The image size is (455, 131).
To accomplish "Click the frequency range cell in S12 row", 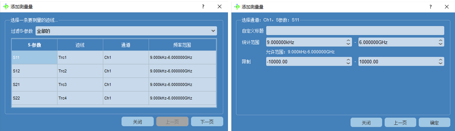I will click(182, 71).
